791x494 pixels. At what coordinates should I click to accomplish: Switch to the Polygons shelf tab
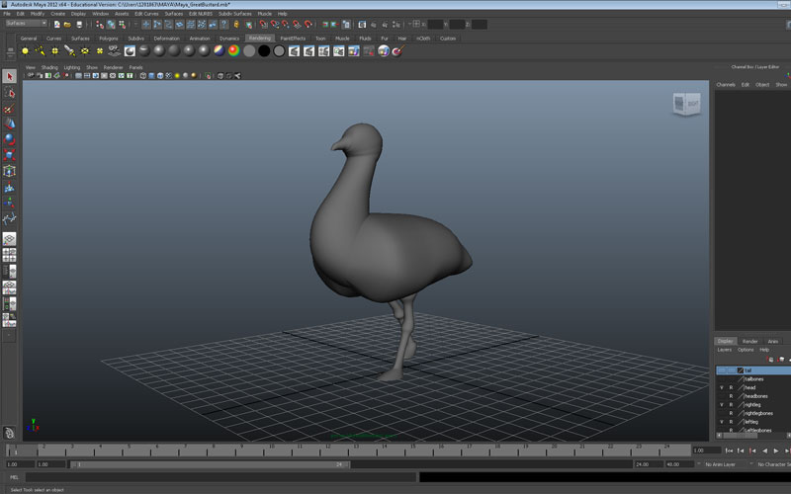tap(109, 38)
